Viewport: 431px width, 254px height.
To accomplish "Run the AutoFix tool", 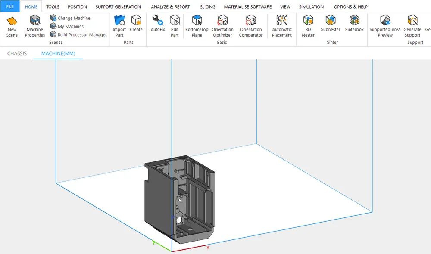I will pyautogui.click(x=158, y=24).
